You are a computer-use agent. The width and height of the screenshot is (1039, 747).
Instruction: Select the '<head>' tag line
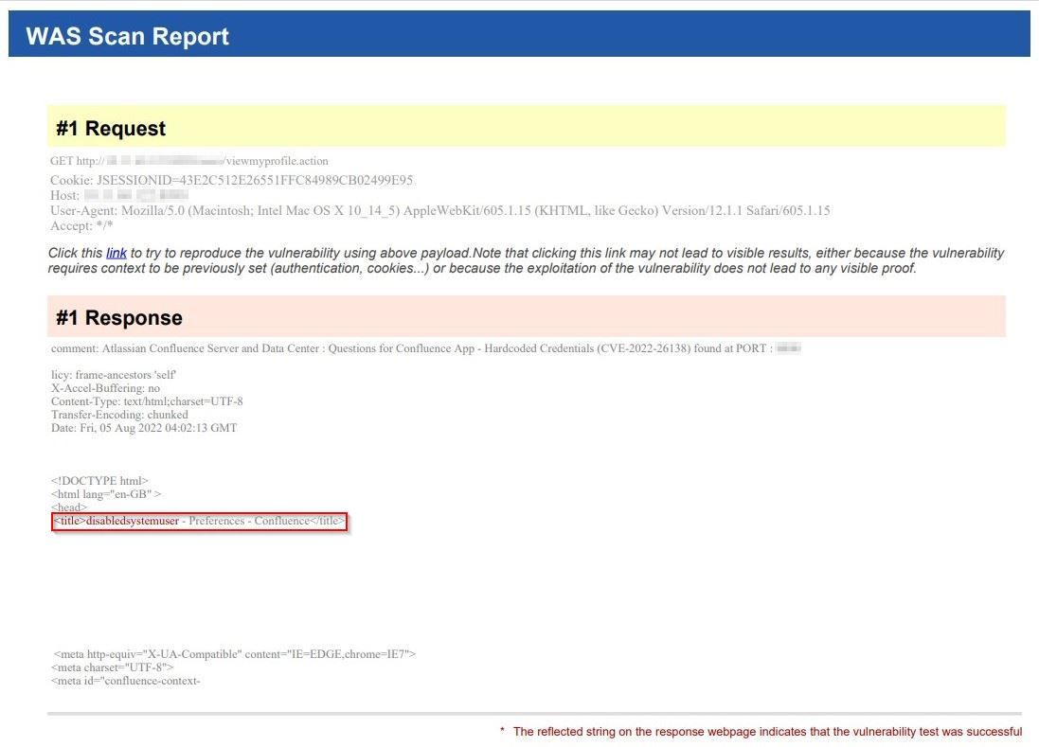[x=69, y=507]
